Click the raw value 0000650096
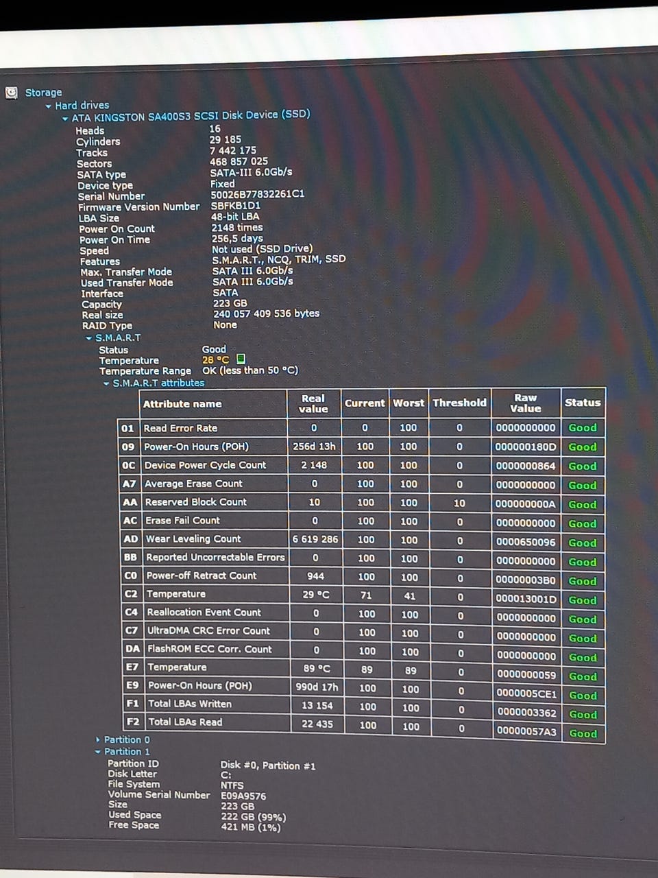658x878 pixels. click(526, 542)
